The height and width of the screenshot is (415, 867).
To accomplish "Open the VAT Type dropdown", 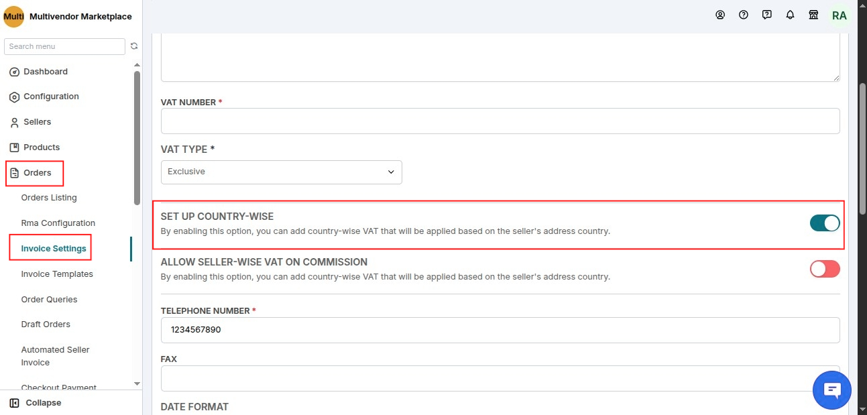I will (282, 172).
